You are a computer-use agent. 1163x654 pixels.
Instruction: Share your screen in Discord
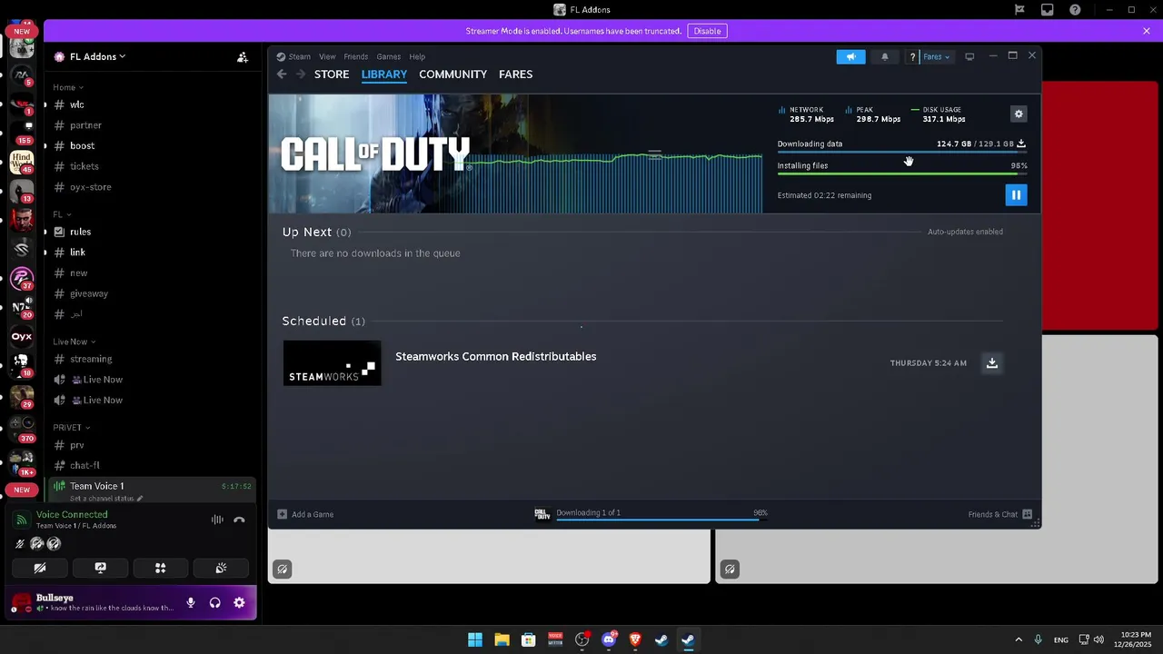coord(100,568)
